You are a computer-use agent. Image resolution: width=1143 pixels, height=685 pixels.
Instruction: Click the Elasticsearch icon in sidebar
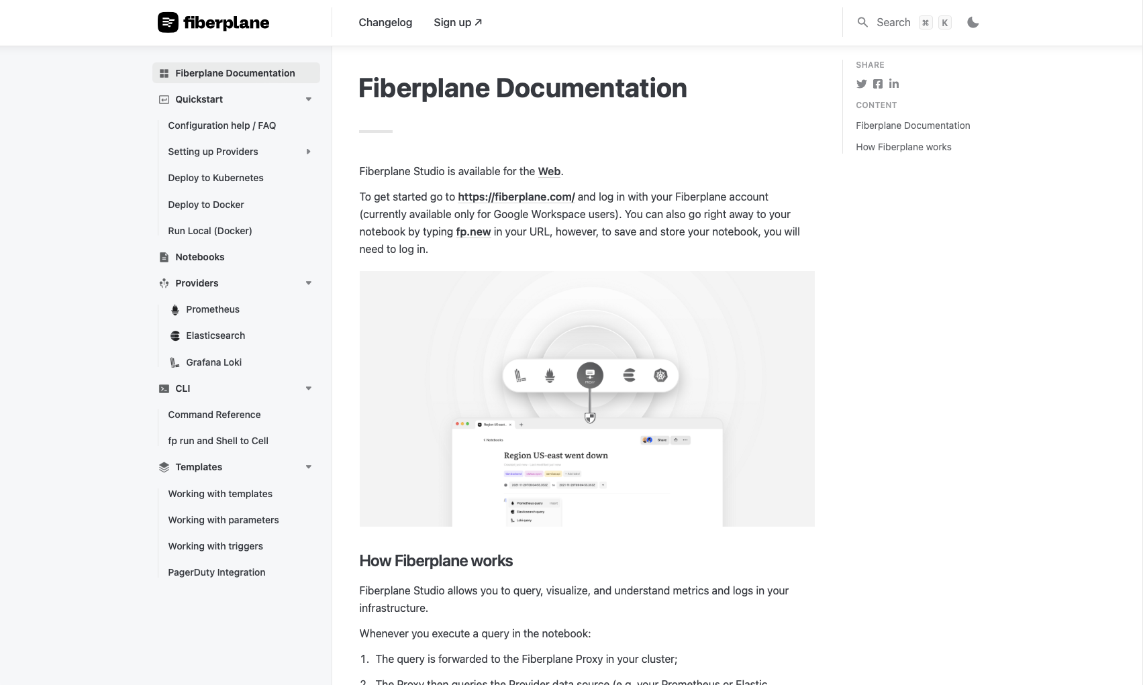pos(175,335)
